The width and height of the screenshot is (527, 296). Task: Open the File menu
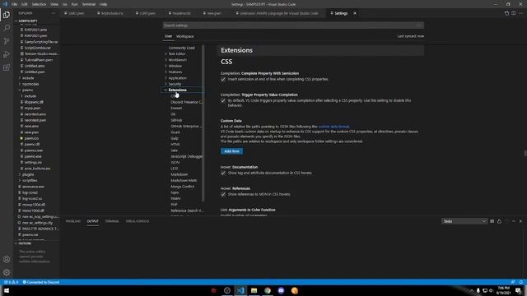pos(15,4)
